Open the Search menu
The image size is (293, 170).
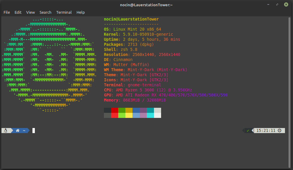(x=45, y=12)
